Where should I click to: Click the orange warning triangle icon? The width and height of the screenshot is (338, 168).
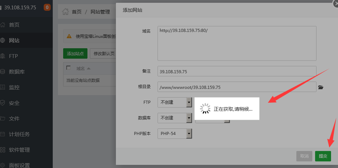[x=69, y=36]
